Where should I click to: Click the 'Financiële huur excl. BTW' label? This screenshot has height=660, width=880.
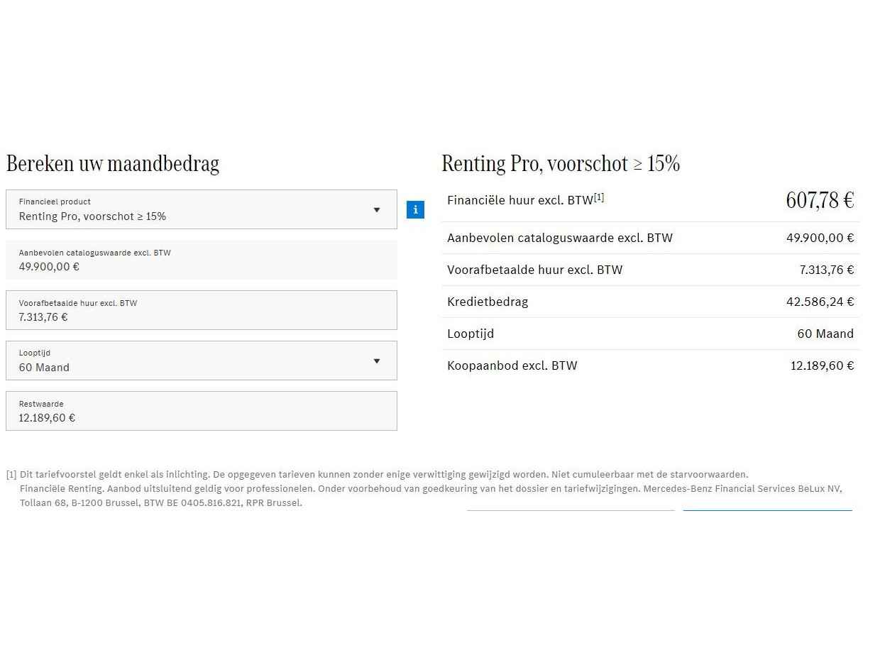[x=519, y=201]
